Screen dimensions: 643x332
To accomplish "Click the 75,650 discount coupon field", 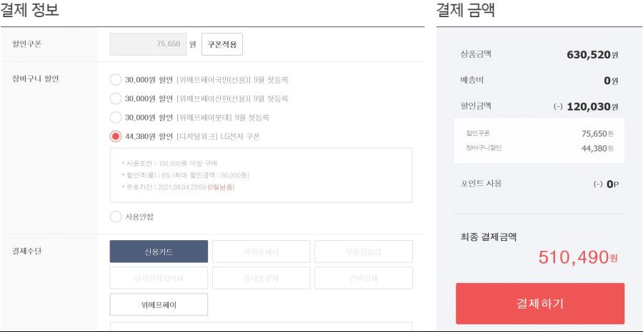I will click(148, 44).
